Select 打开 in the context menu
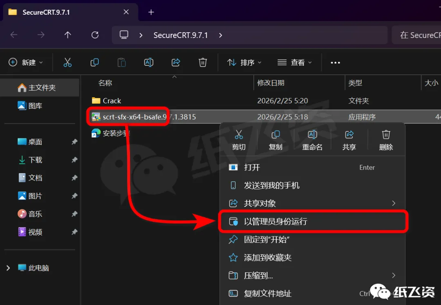Screen dimensions: 441x305 (x=312, y=167)
